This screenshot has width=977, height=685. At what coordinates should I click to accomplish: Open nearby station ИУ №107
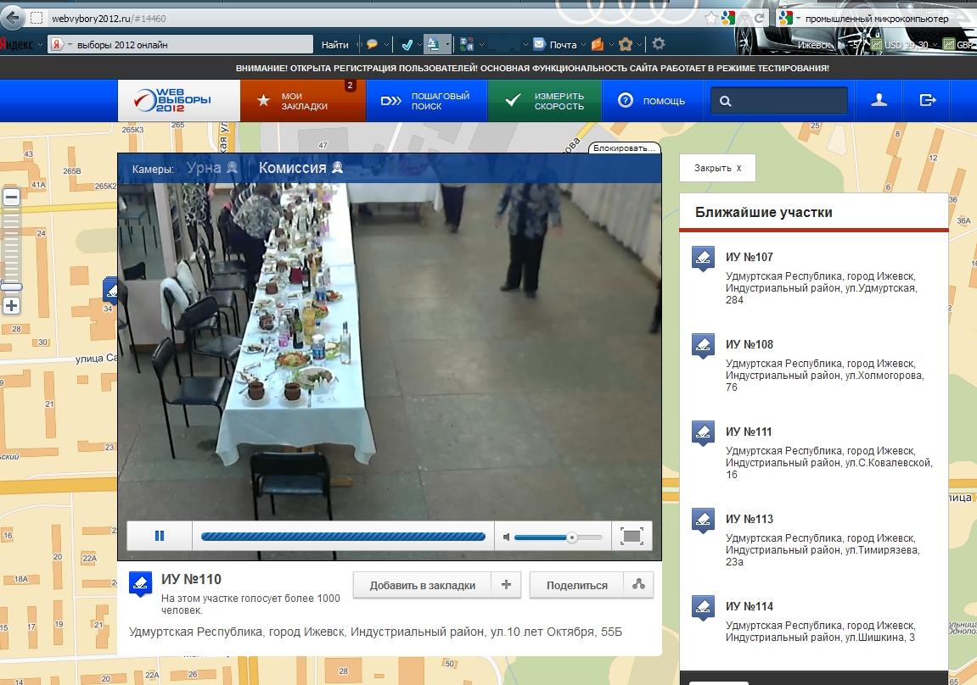750,257
